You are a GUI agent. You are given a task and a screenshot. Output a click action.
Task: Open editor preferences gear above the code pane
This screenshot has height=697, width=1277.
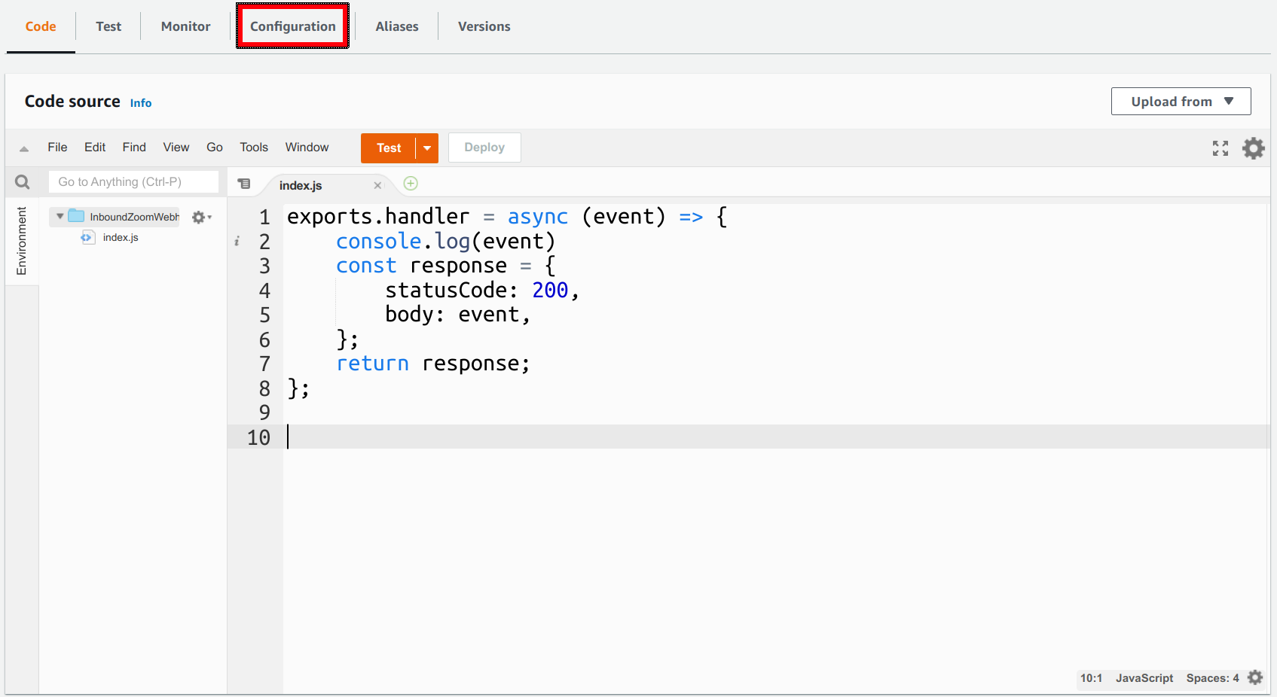point(1253,148)
